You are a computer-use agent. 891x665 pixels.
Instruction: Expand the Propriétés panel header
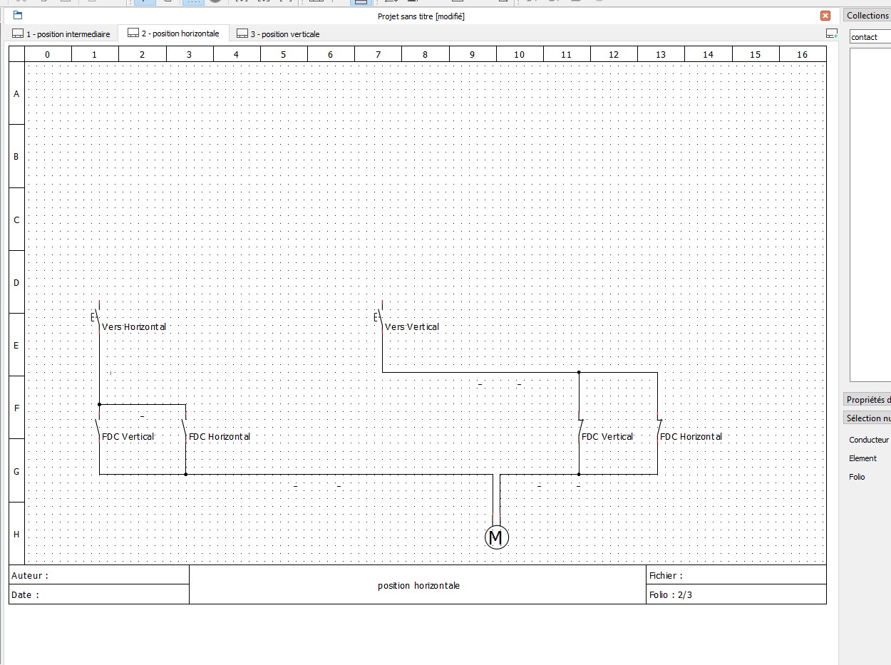(867, 400)
